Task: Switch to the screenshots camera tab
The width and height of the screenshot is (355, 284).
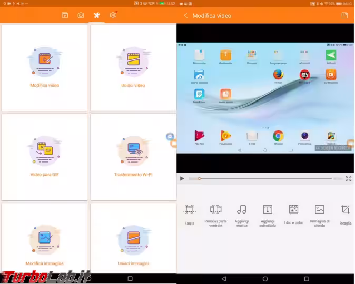Action: 81,15
